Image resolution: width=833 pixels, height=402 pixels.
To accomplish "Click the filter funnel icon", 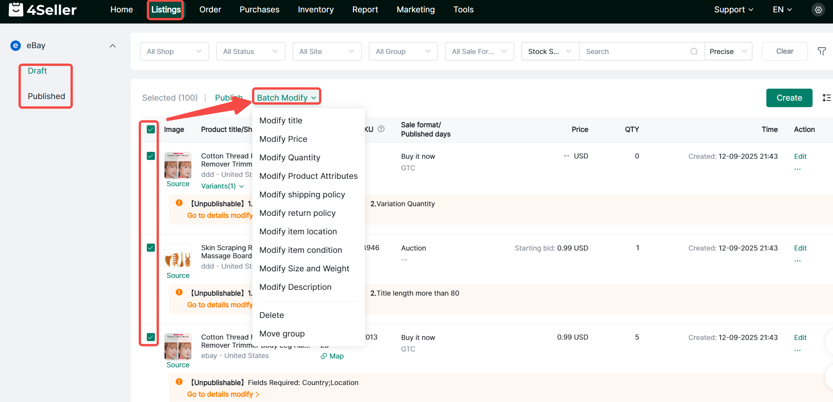I will (x=821, y=51).
